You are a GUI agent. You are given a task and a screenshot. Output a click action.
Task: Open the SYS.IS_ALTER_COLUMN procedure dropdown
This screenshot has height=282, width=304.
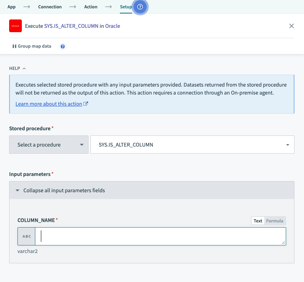(192, 145)
